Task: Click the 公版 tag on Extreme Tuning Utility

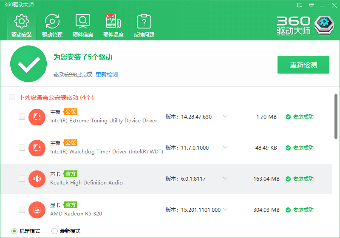Action: [x=71, y=112]
